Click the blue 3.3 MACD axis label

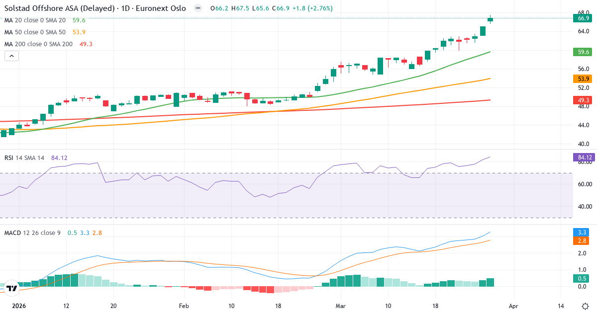coord(581,232)
